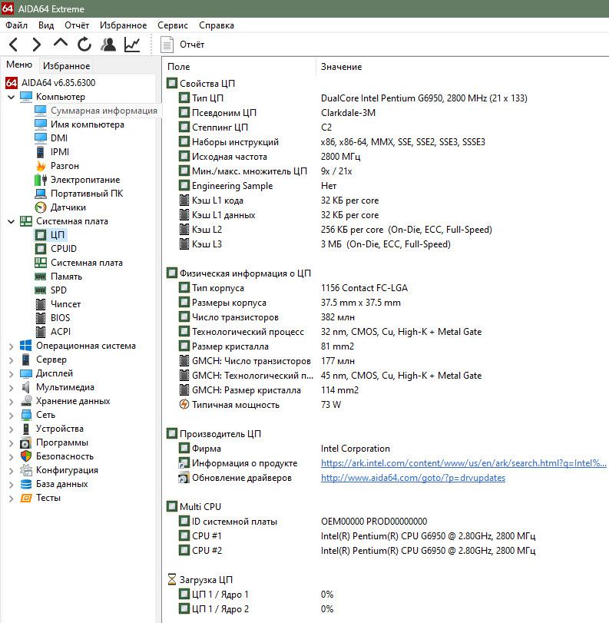Viewport: 609px width, 623px height.
Task: Select the Портативный ПК laptop item
Action: (87, 194)
